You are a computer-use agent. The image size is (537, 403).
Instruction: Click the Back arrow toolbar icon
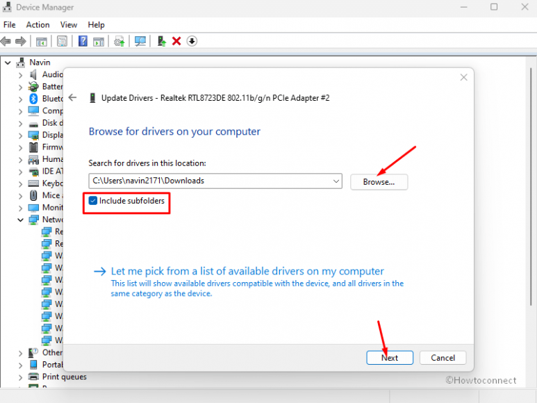click(6, 42)
